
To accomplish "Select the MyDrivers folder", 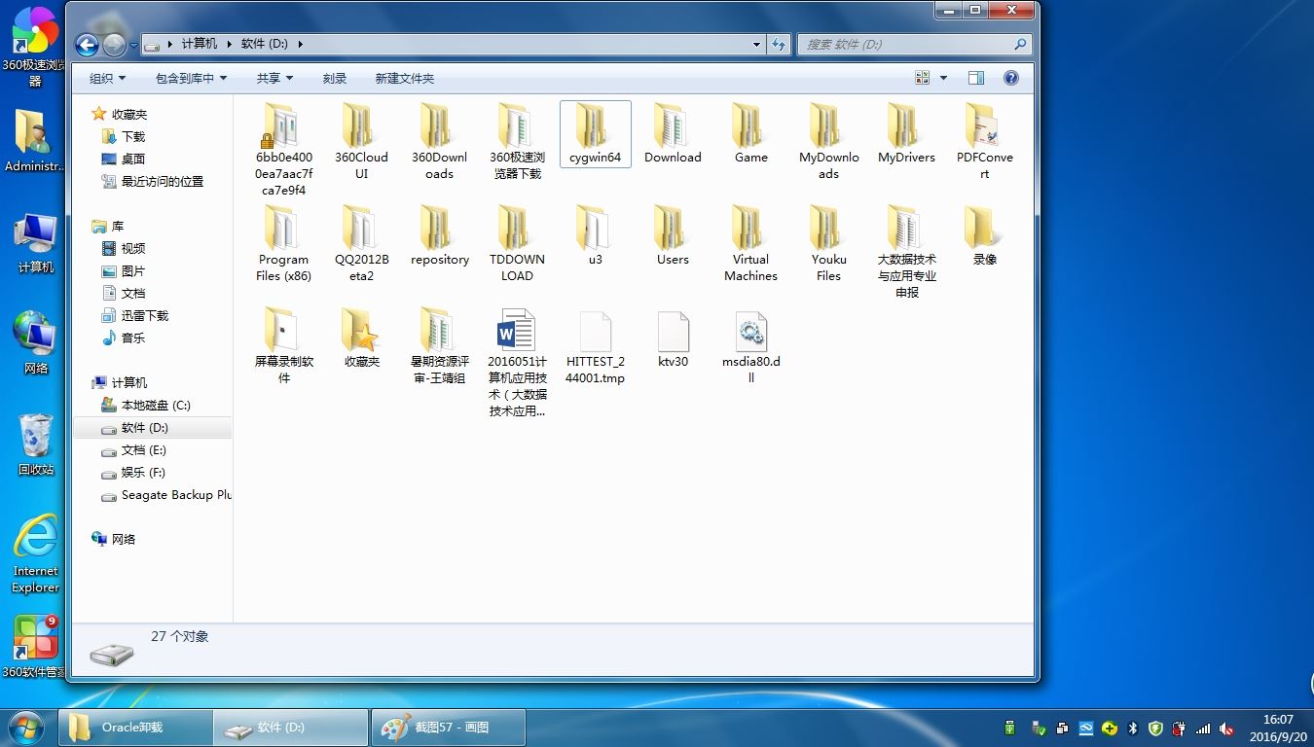I will click(906, 134).
